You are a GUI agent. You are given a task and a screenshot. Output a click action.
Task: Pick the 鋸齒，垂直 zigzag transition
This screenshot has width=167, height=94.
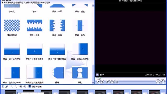57,25
